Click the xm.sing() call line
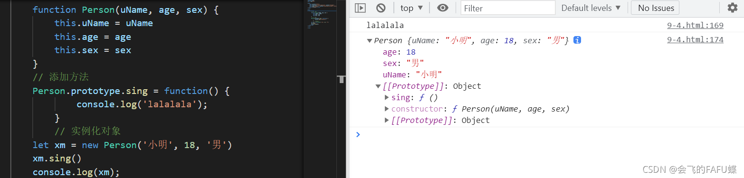744x178 pixels. pyautogui.click(x=57, y=159)
